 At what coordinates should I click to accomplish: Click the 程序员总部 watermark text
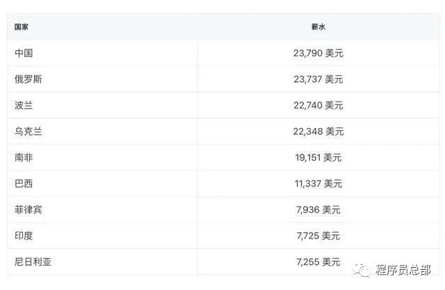click(403, 270)
